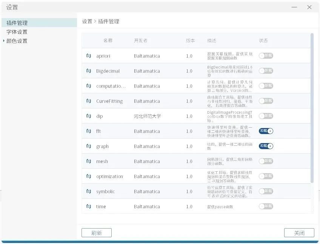Click the Bigdecimal plugin icon
The width and height of the screenshot is (320, 244).
pos(89,71)
